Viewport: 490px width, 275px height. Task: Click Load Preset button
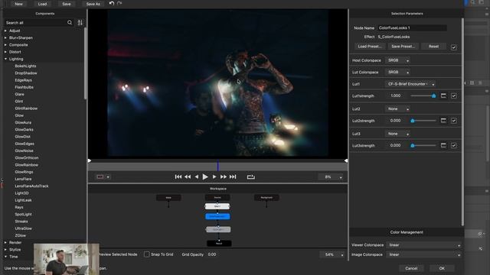370,47
